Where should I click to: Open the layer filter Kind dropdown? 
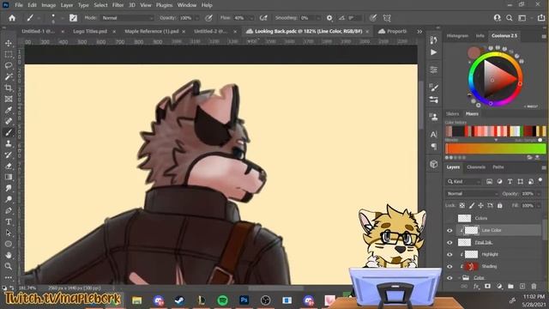tap(463, 181)
